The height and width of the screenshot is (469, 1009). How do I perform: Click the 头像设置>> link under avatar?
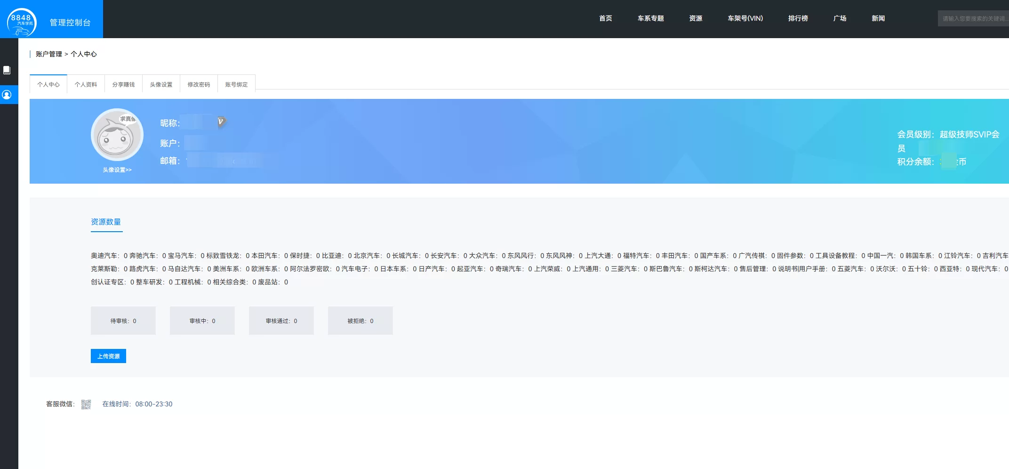[117, 170]
